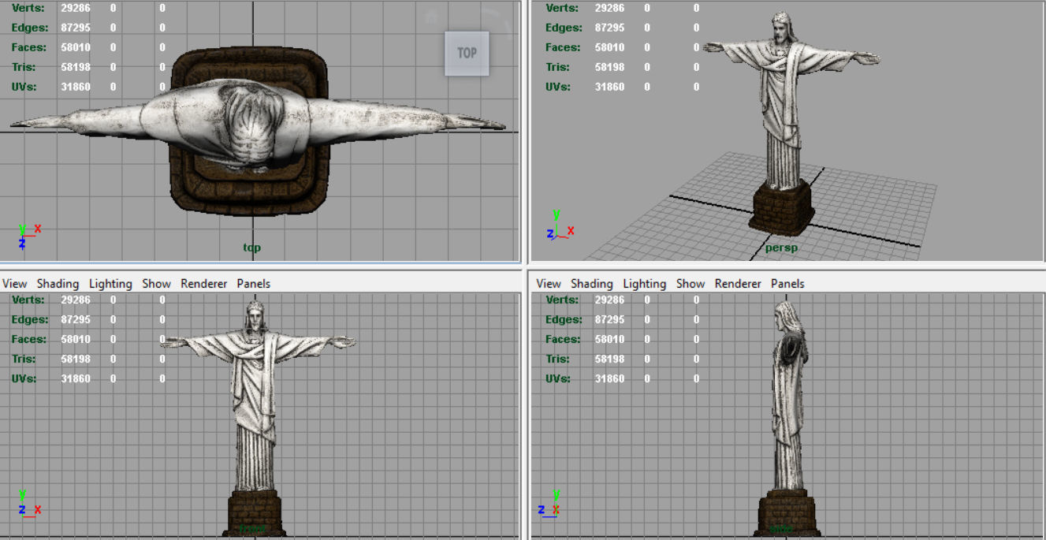Select the brick pedestal in the perspective view
Screen dimensions: 1046x540
[780, 209]
